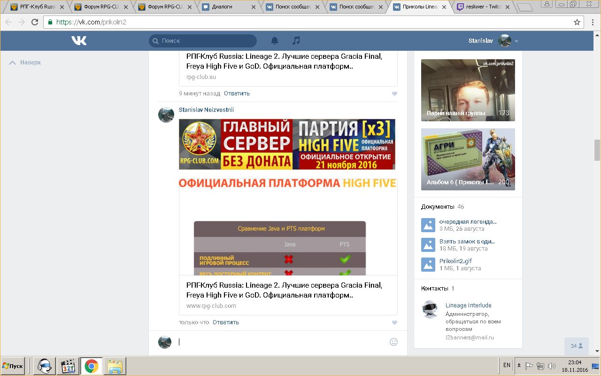
Task: Open the music player icon
Action: coord(296,41)
